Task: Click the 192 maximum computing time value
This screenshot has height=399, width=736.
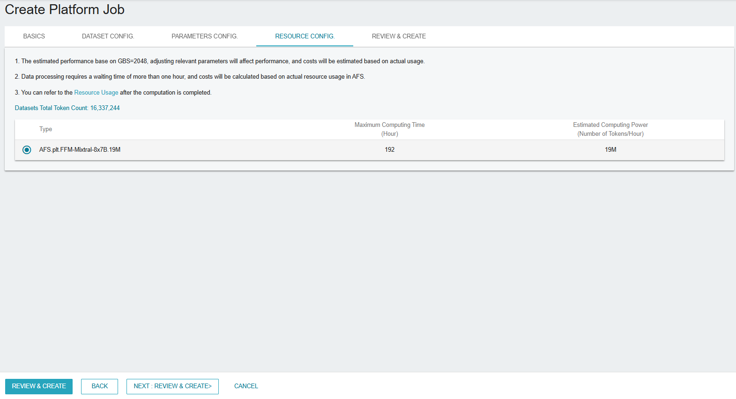Action: 390,150
